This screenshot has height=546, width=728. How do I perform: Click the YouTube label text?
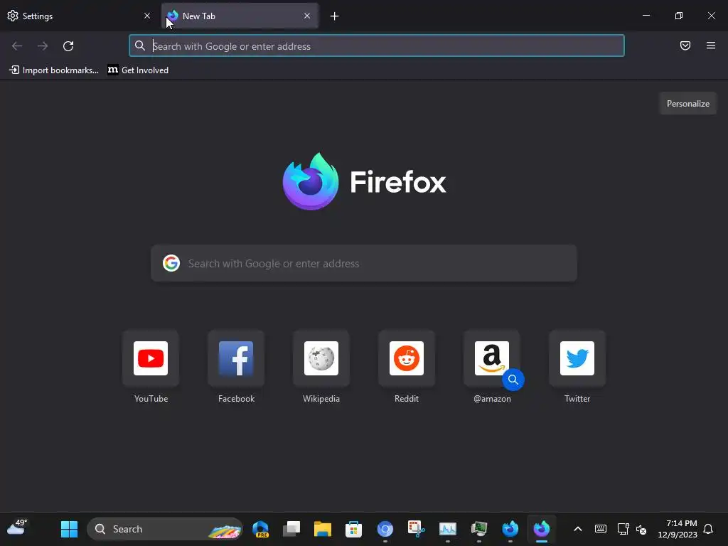tap(151, 398)
